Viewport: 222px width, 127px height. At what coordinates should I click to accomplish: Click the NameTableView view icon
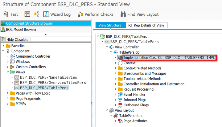(17, 77)
